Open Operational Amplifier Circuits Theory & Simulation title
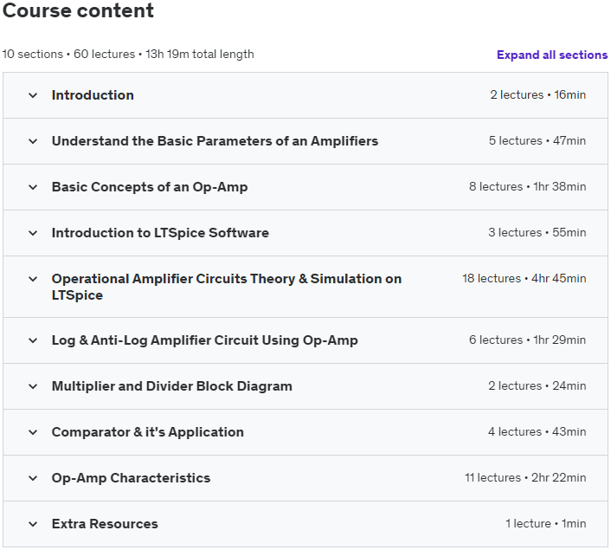The width and height of the screenshot is (611, 550). 227,287
